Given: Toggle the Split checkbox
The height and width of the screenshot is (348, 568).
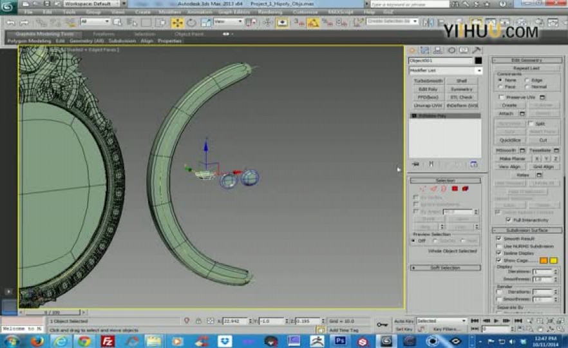Looking at the screenshot, I should [x=531, y=124].
